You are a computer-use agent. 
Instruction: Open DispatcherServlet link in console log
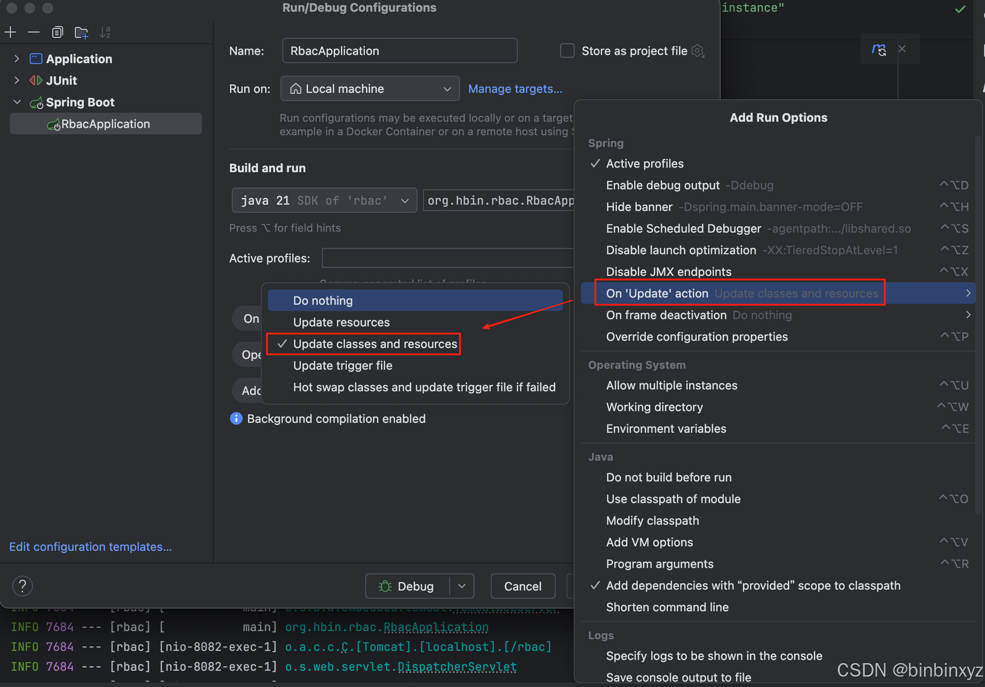pos(457,667)
